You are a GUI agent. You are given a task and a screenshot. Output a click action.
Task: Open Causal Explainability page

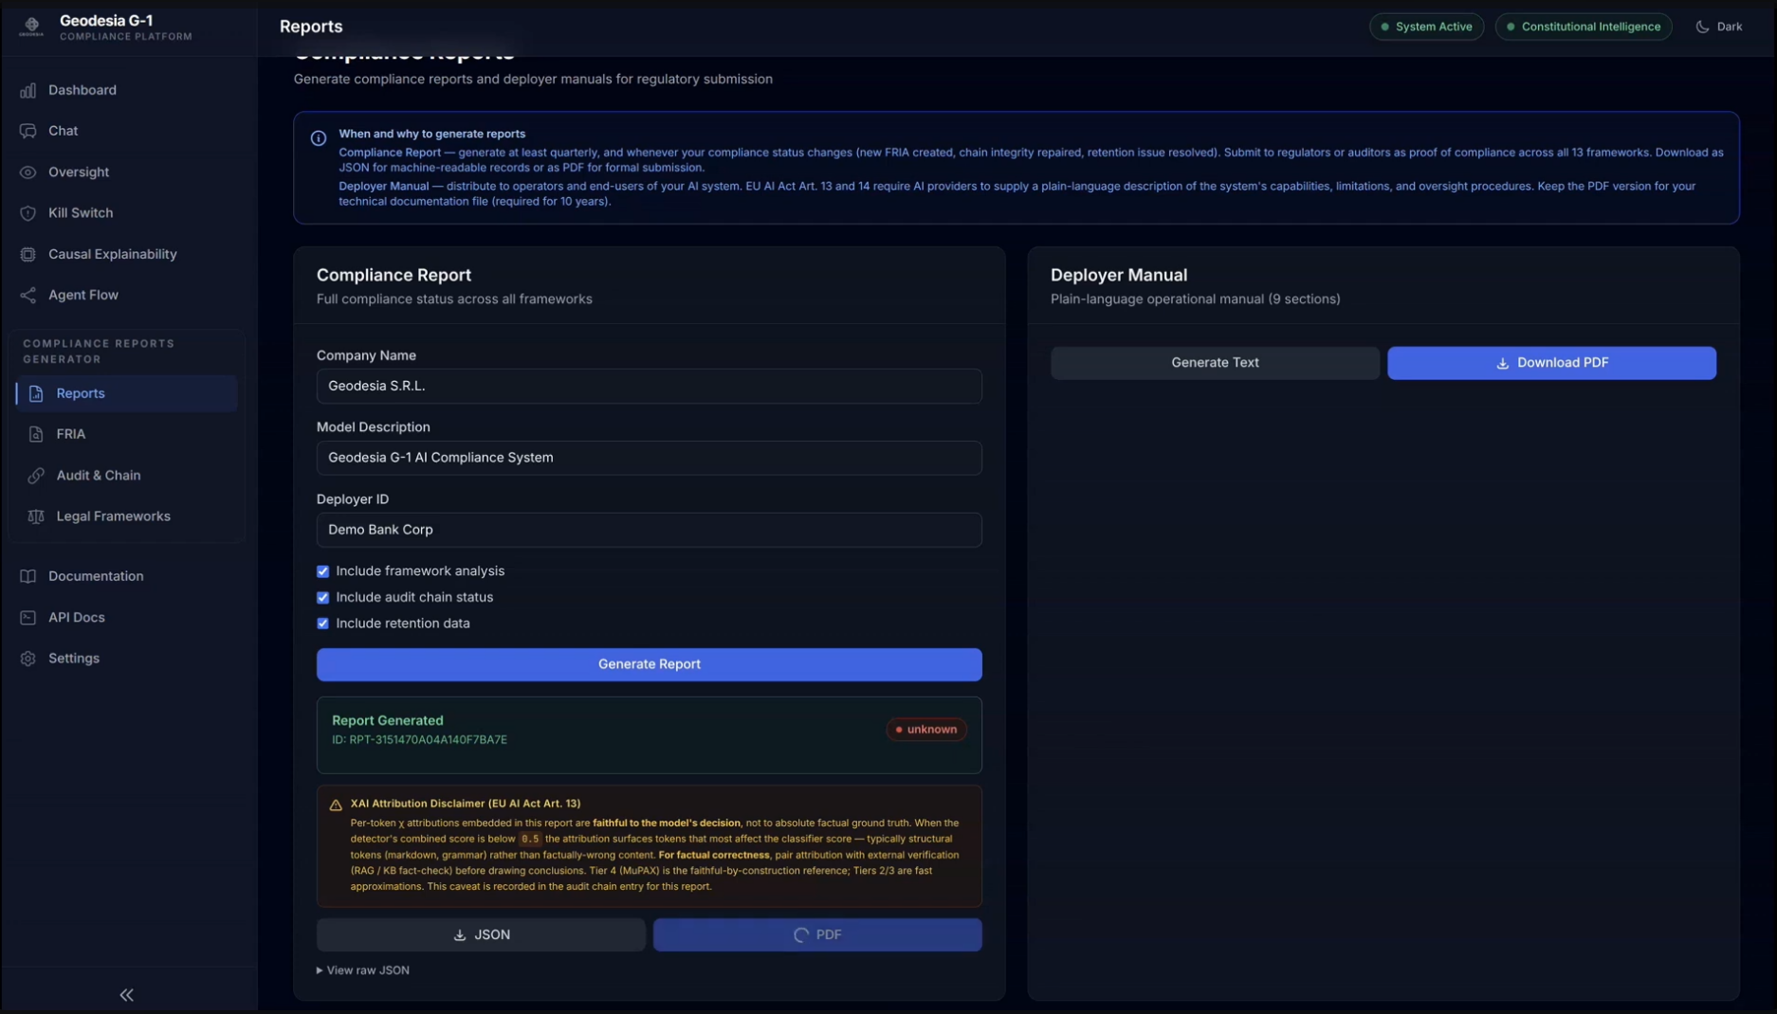click(x=127, y=254)
